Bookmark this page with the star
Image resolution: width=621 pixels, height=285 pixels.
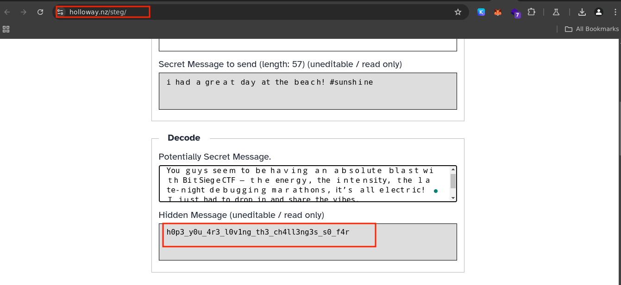click(458, 12)
